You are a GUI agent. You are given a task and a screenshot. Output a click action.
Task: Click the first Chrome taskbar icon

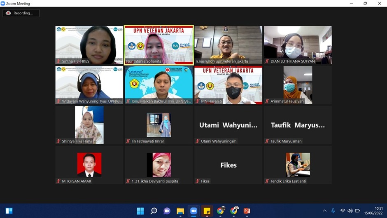coord(220,211)
